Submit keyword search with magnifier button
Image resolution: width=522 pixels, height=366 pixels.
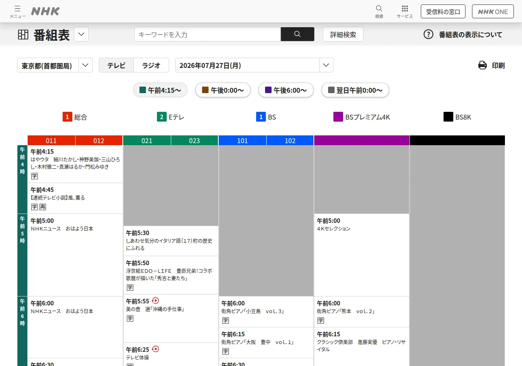[297, 34]
